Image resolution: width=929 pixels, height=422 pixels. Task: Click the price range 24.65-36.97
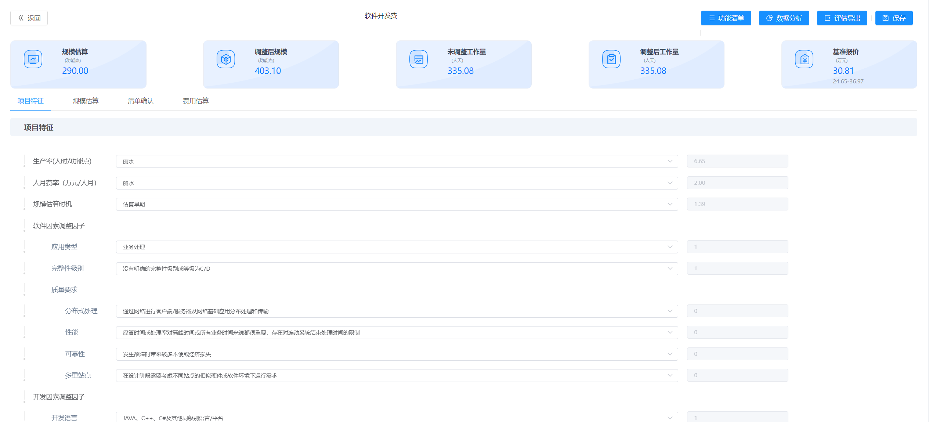[848, 82]
